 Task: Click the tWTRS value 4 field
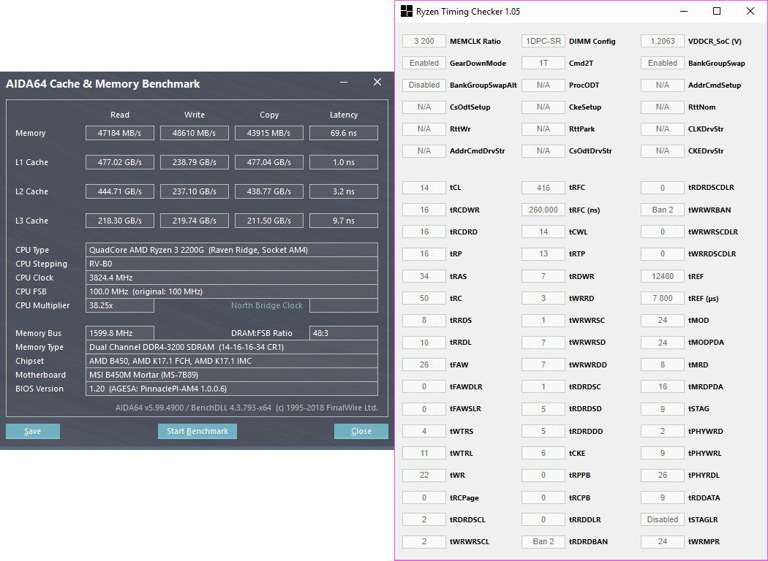tap(424, 432)
